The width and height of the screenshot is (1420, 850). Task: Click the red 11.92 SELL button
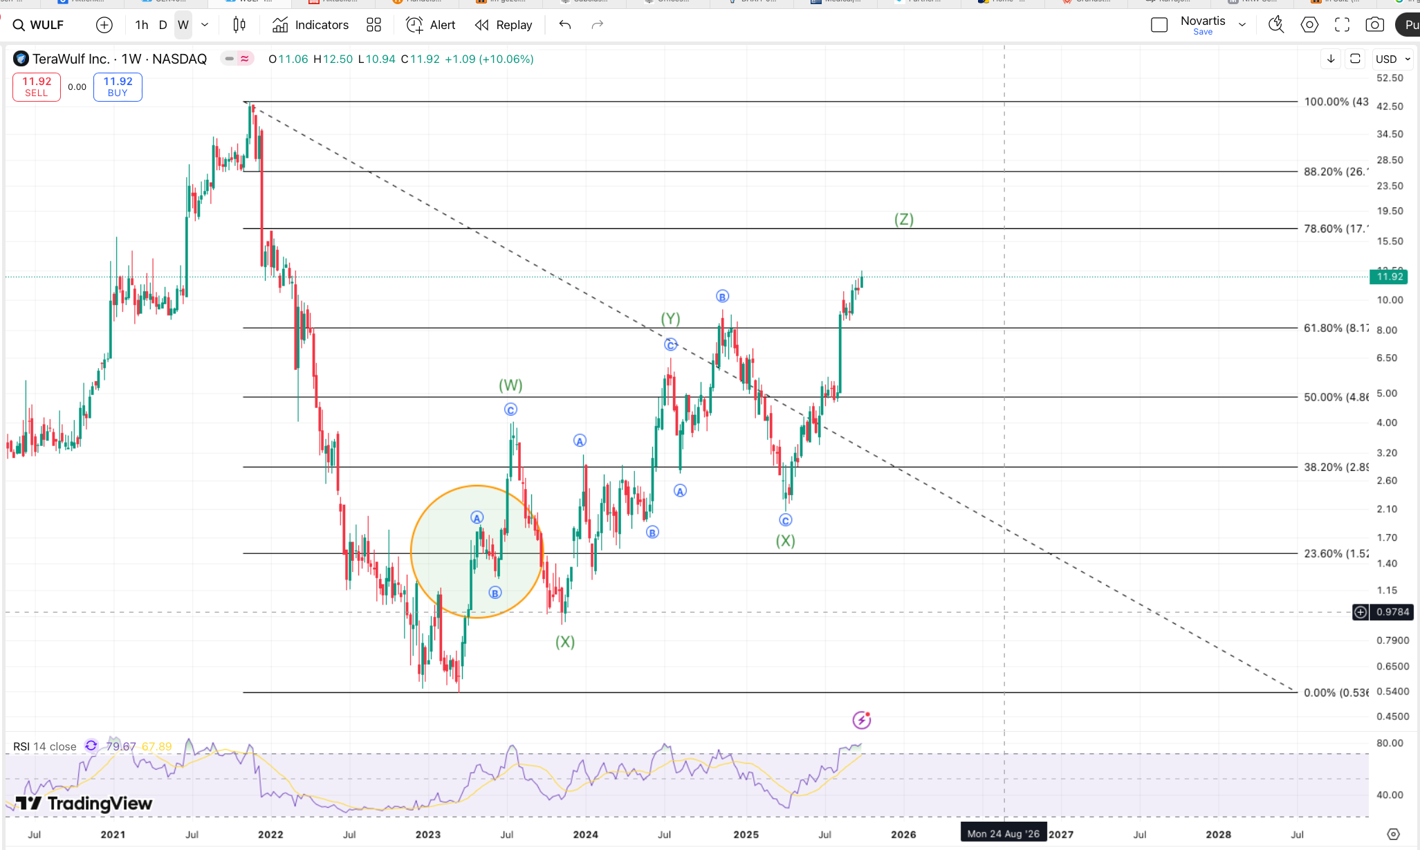point(37,86)
